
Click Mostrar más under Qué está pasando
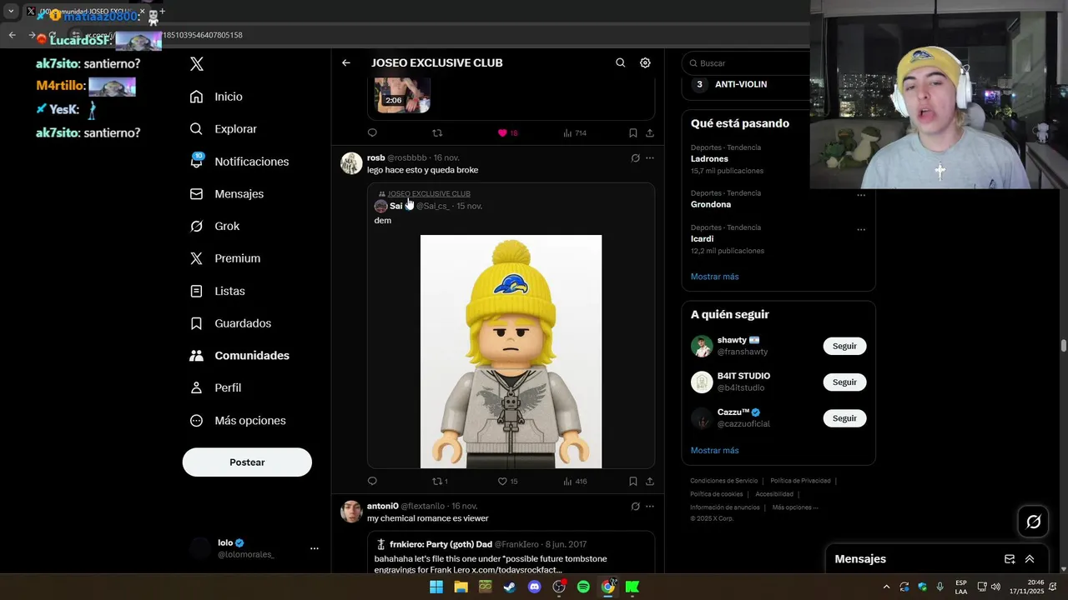(714, 277)
